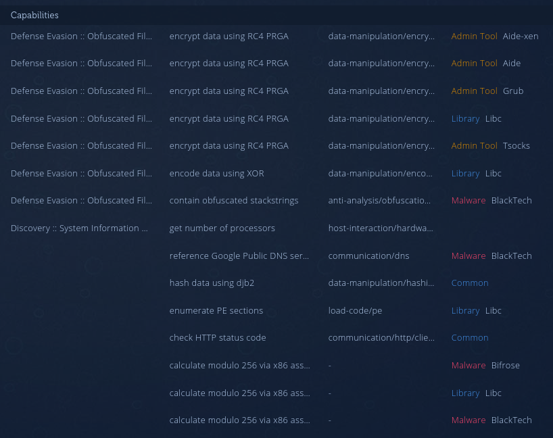The image size is (553, 438).
Task: Click the Capabilities section header
Action: pos(34,15)
